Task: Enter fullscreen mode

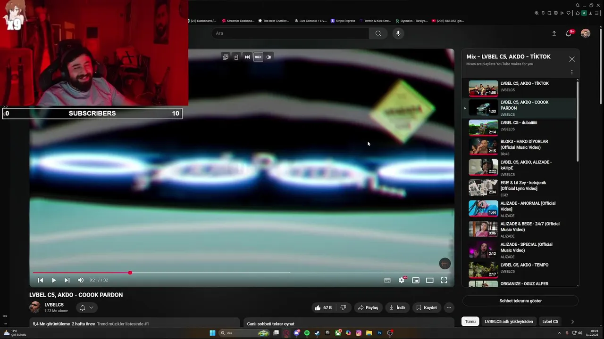Action: (444, 280)
